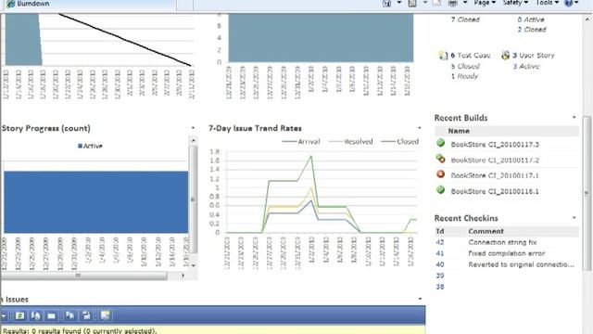
Task: Click the second Issues toolbar icon
Action: coord(36,315)
